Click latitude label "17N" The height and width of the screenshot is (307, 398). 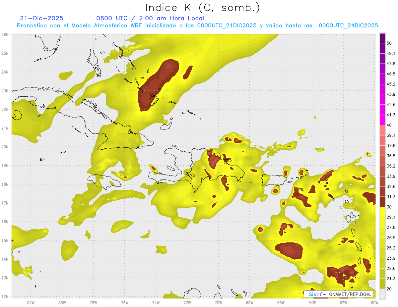[x=5, y=203]
